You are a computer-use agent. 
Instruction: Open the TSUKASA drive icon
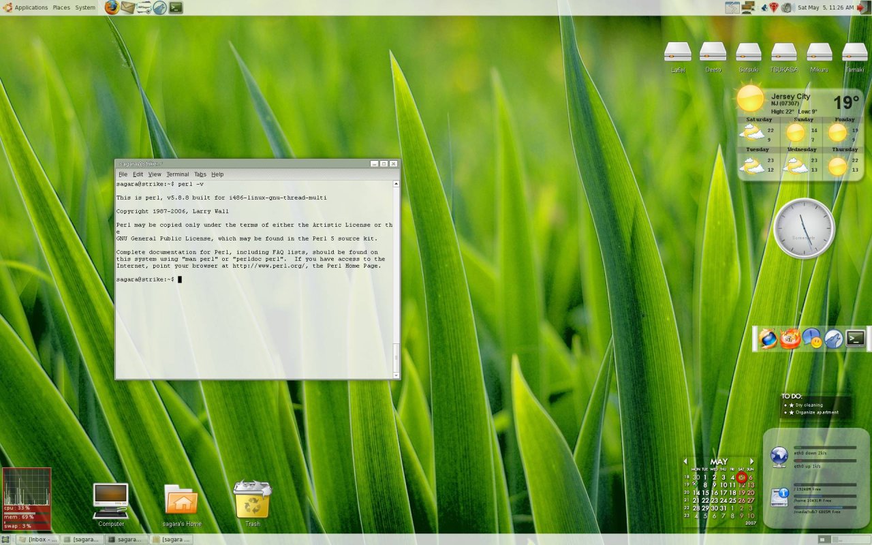[x=784, y=52]
